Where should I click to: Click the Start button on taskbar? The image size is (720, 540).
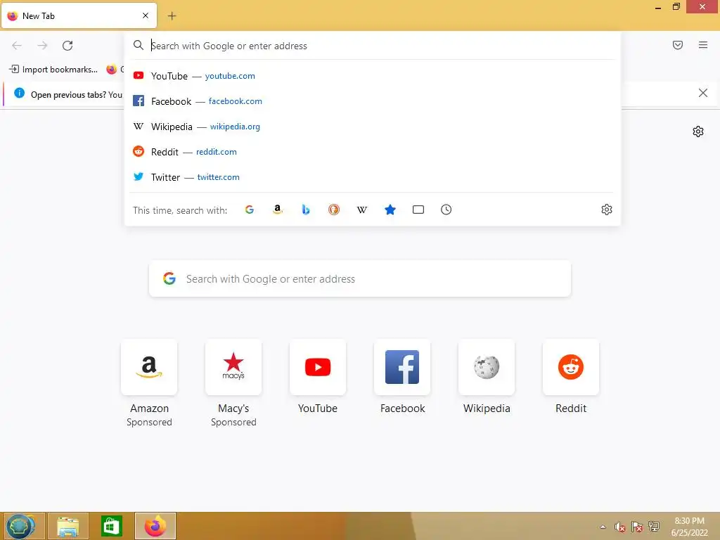pyautogui.click(x=20, y=526)
